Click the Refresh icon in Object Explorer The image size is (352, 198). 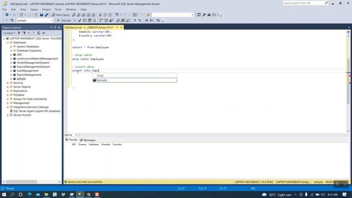(38, 33)
